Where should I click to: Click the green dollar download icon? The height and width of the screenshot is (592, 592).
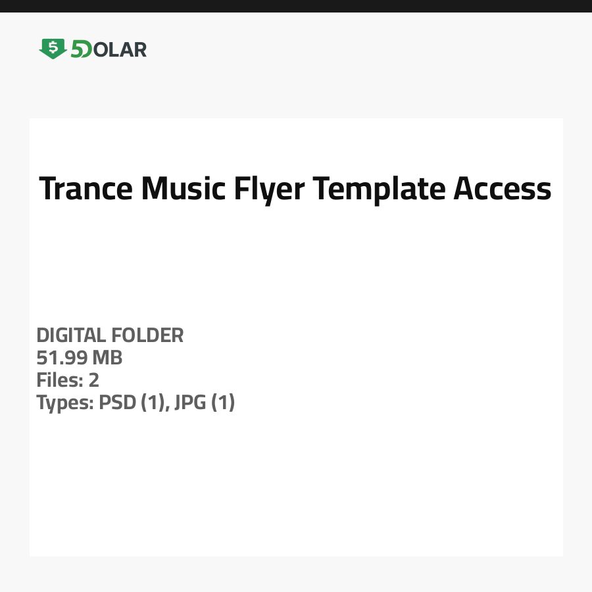click(x=53, y=49)
